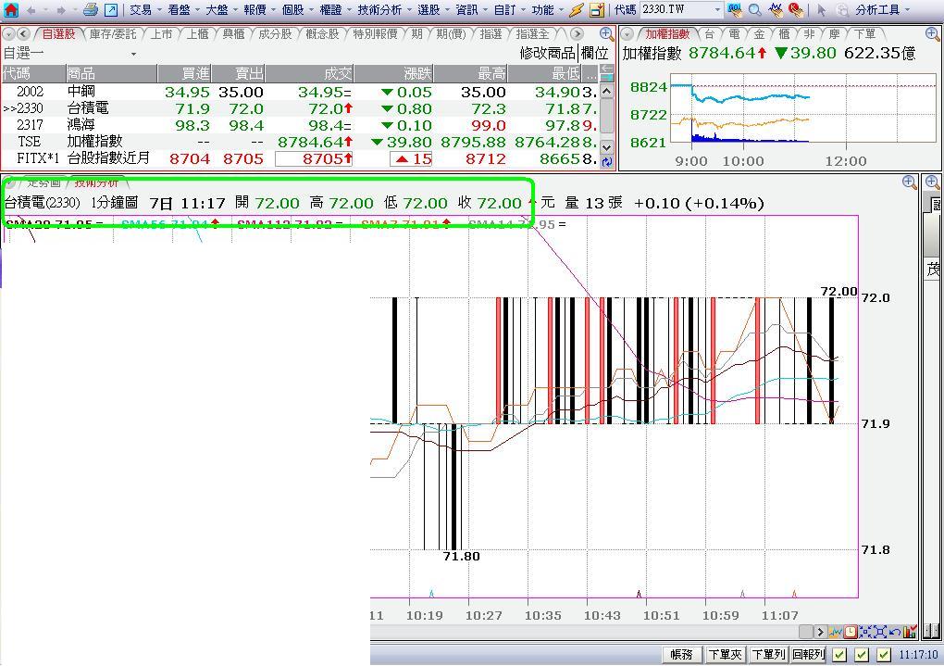944x666 pixels.
Task: Select the 2002 中鋼 row
Action: pos(300,93)
